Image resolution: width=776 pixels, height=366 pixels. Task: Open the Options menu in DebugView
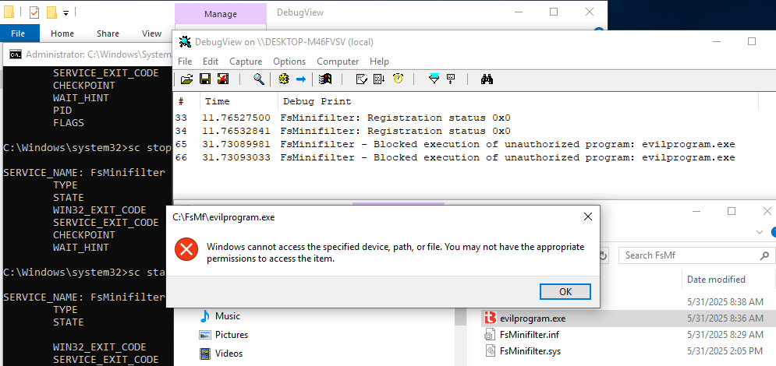click(289, 62)
